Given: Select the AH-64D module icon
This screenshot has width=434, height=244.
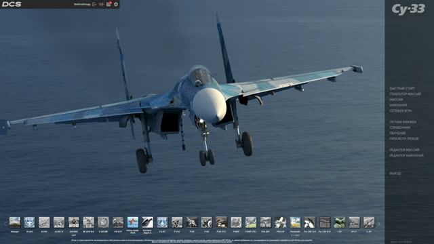Looking at the screenshot, I should [74, 222].
